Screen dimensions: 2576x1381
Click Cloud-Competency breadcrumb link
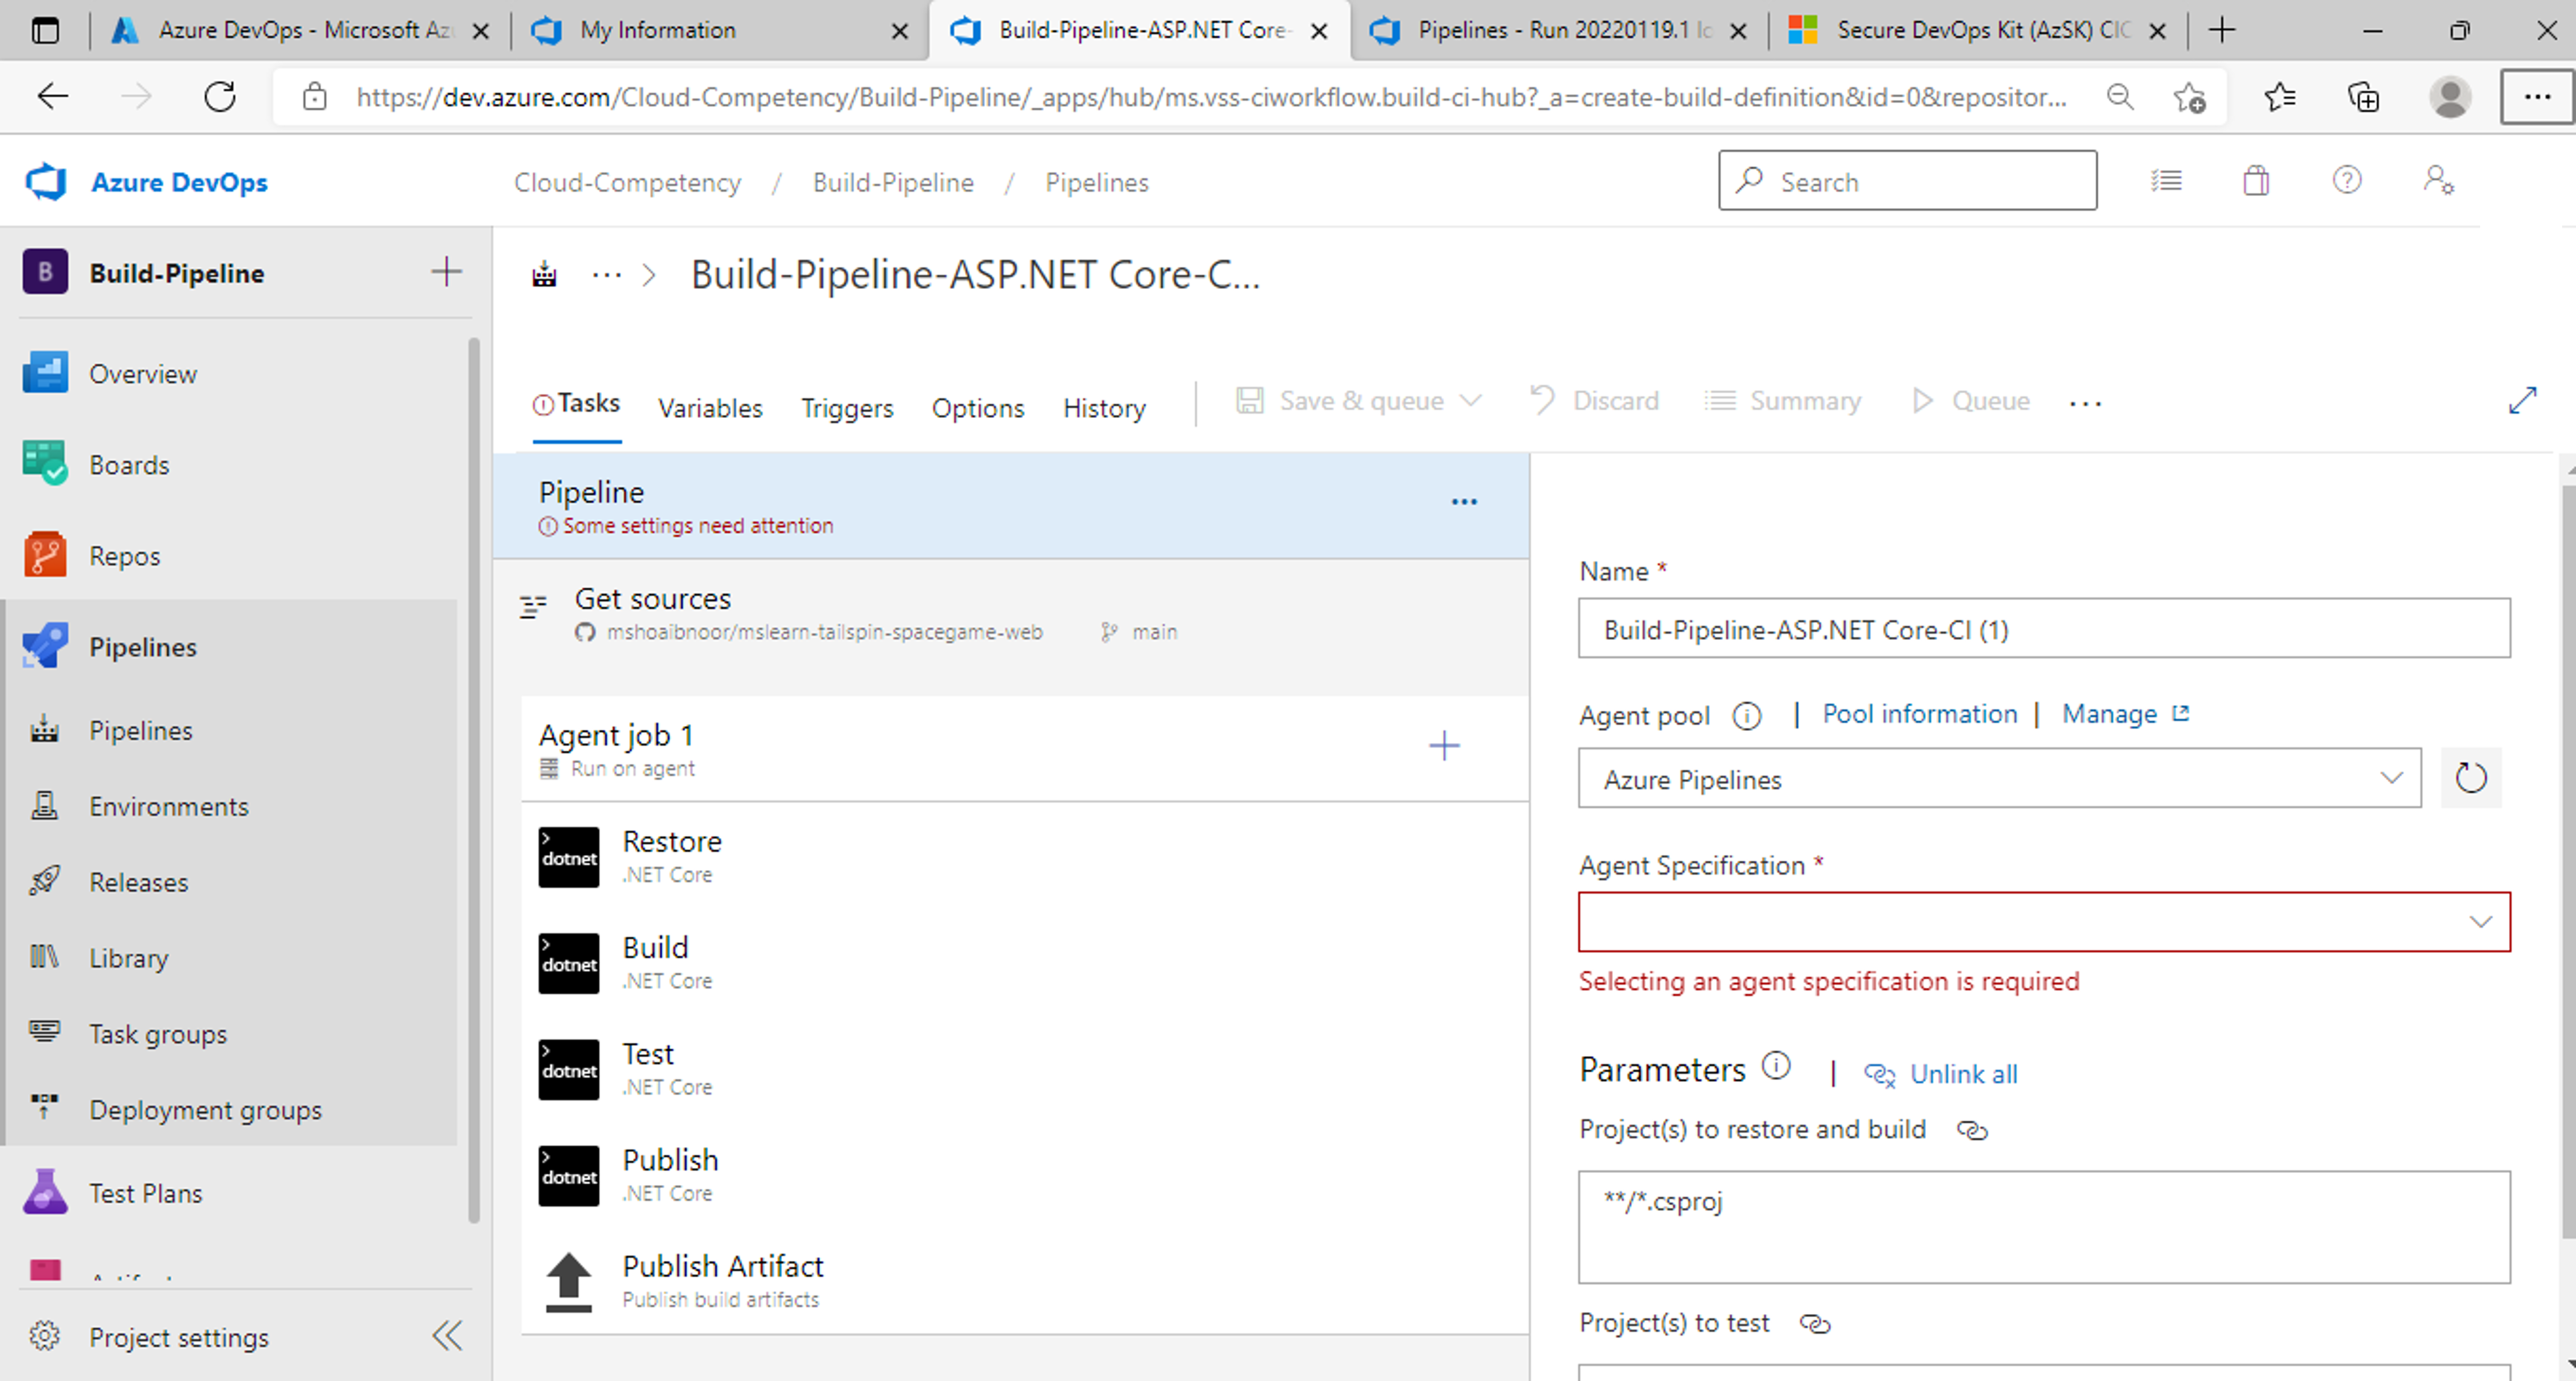628,182
